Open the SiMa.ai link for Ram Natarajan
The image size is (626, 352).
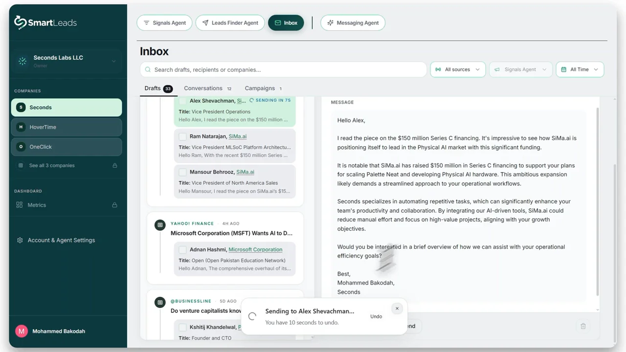click(238, 136)
